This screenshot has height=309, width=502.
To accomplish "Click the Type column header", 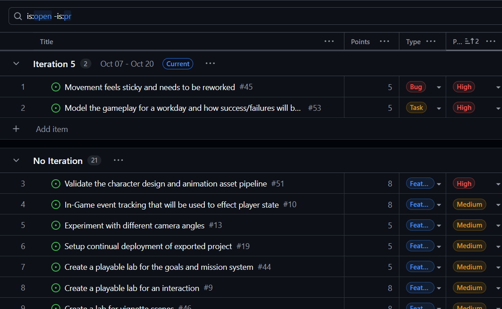I will pos(413,41).
